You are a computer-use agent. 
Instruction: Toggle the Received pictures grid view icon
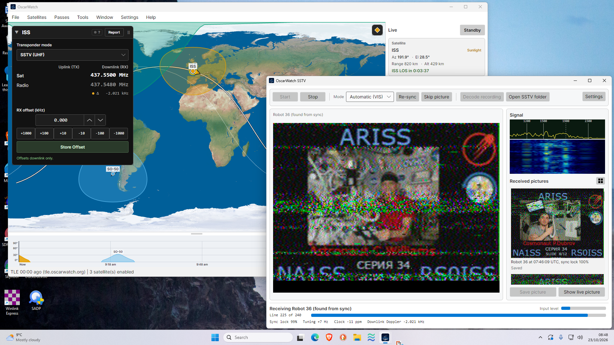click(x=601, y=181)
